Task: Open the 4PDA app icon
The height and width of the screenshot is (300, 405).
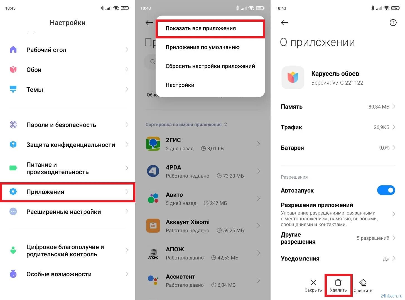Action: 153,171
